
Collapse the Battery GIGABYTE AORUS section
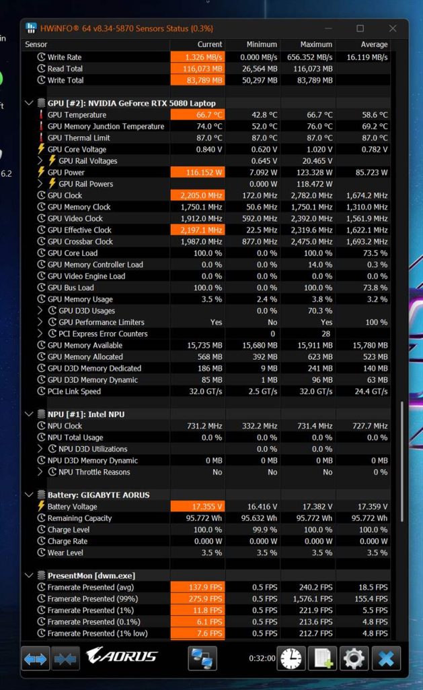[x=29, y=495]
